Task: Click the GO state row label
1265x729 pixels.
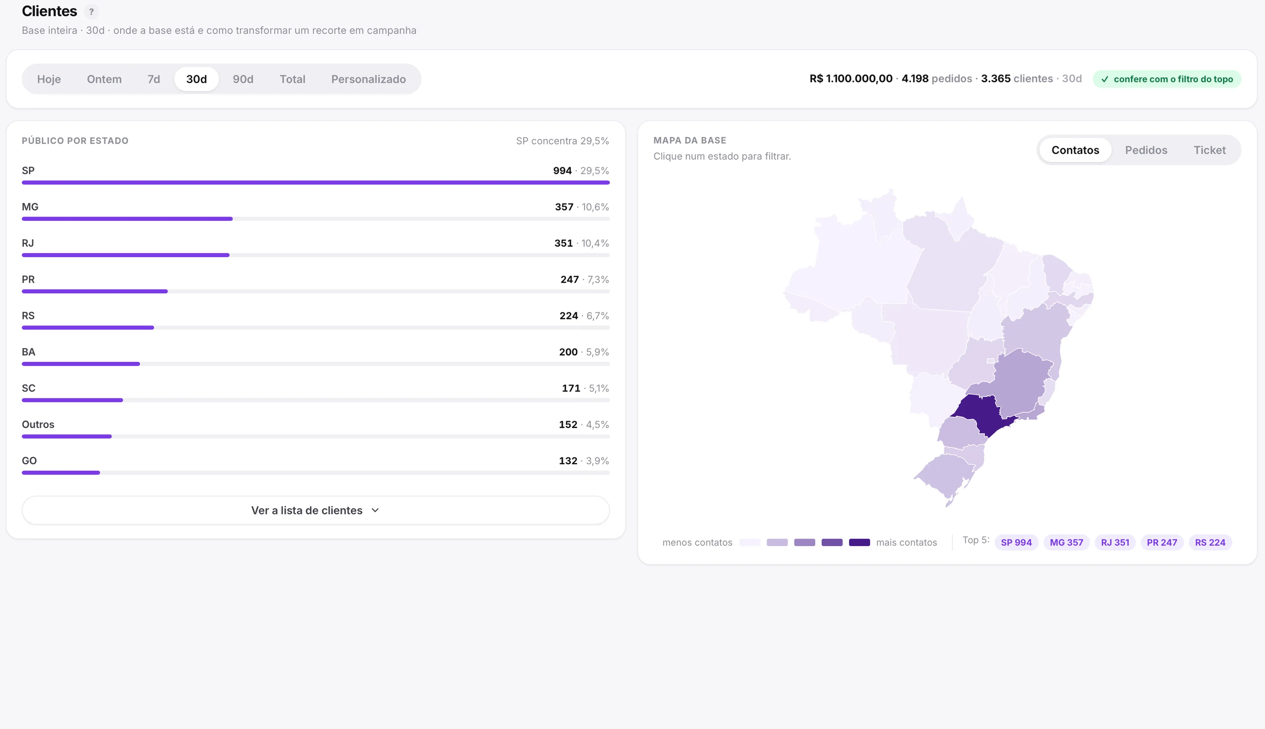Action: pos(29,461)
